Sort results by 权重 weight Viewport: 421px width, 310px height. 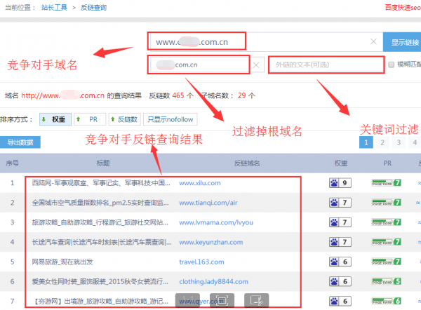[55, 119]
